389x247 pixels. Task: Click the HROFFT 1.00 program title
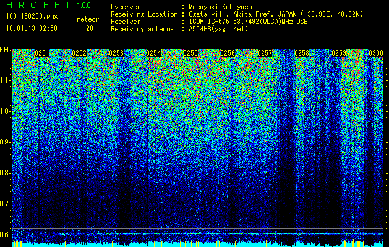tap(48, 5)
